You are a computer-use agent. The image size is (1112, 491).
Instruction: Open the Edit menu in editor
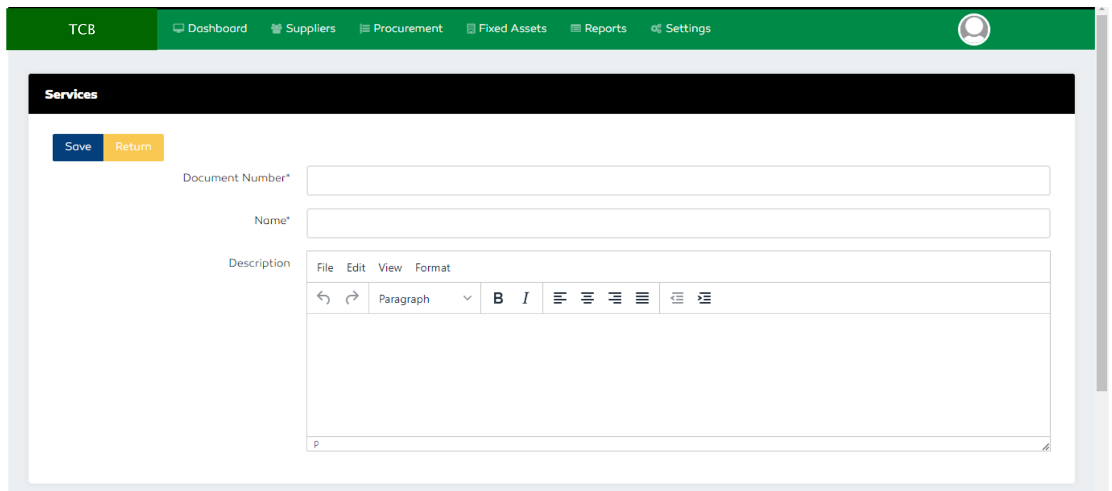coord(356,268)
